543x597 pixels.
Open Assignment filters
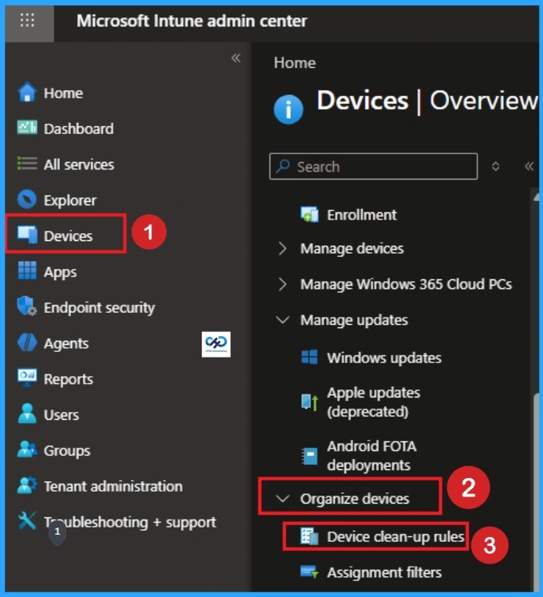[384, 572]
